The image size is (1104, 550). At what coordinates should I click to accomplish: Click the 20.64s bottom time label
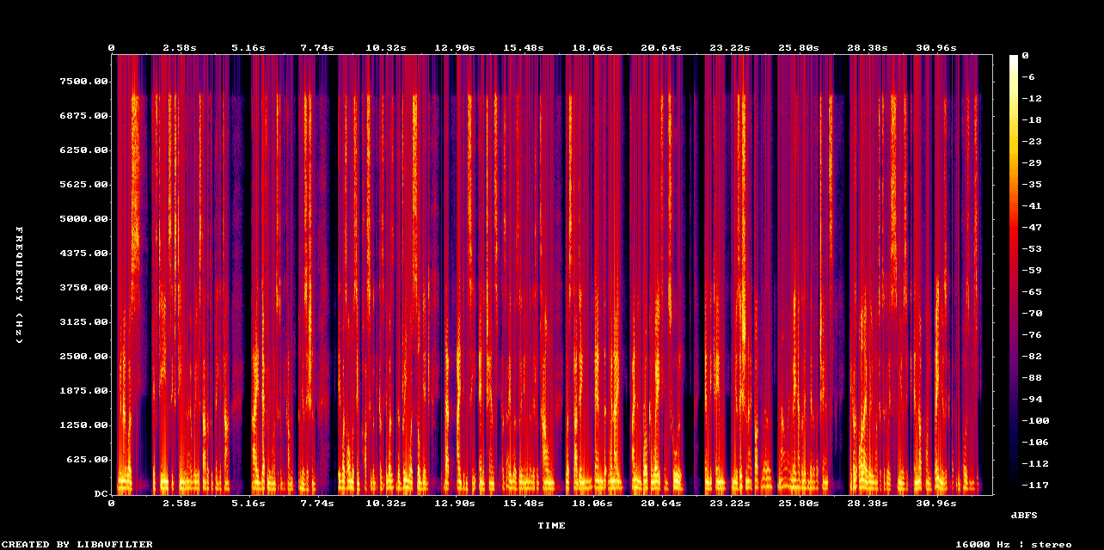[x=662, y=505]
